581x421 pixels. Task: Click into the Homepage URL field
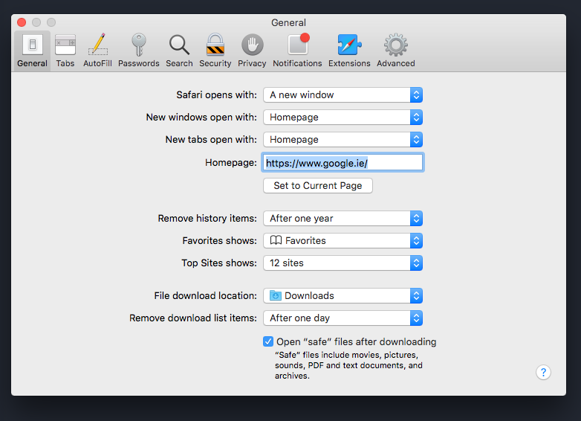[343, 162]
